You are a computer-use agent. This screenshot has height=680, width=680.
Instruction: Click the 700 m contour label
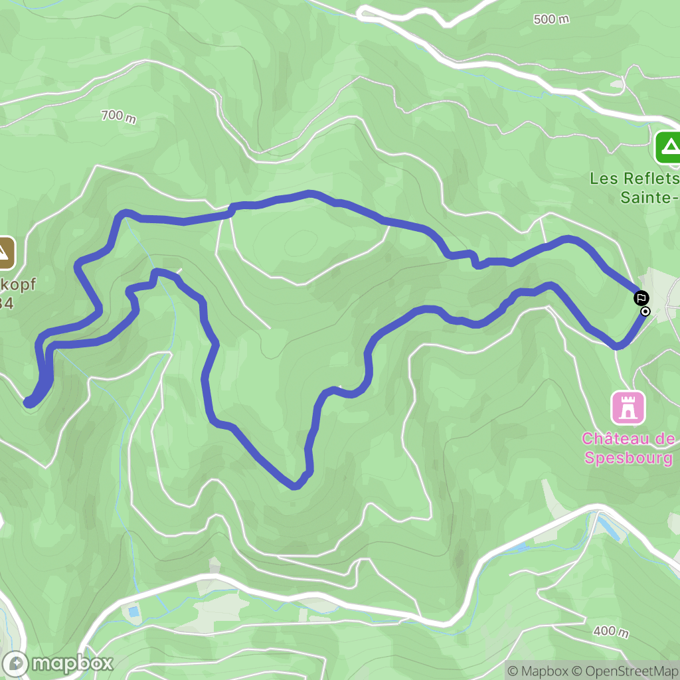coord(119,116)
